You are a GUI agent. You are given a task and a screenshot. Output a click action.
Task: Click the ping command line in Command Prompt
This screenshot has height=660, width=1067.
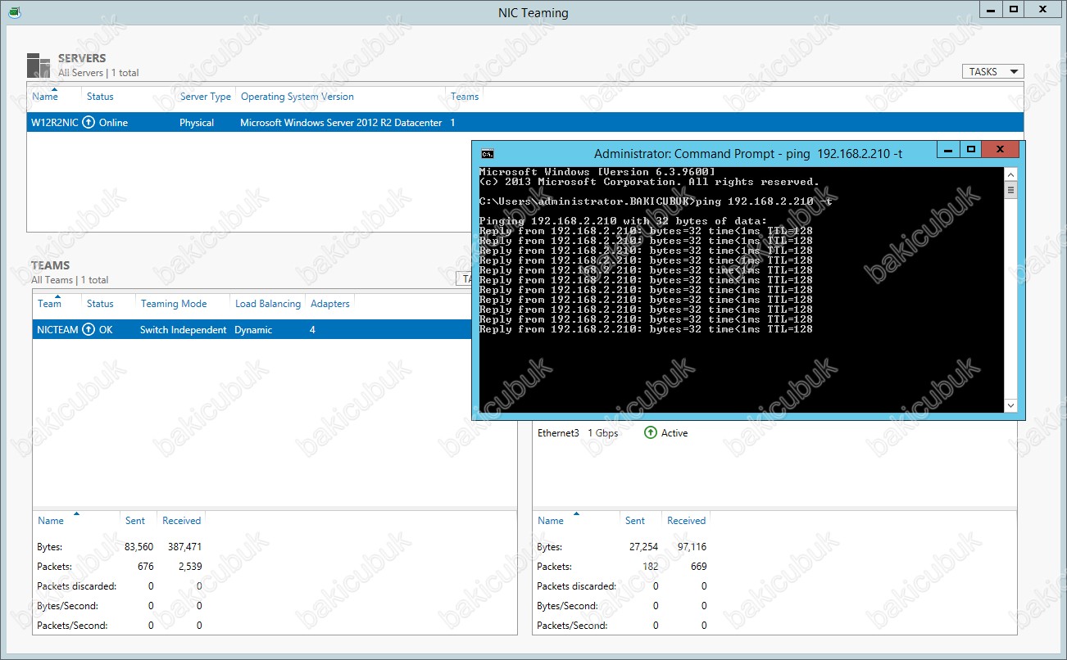(656, 201)
